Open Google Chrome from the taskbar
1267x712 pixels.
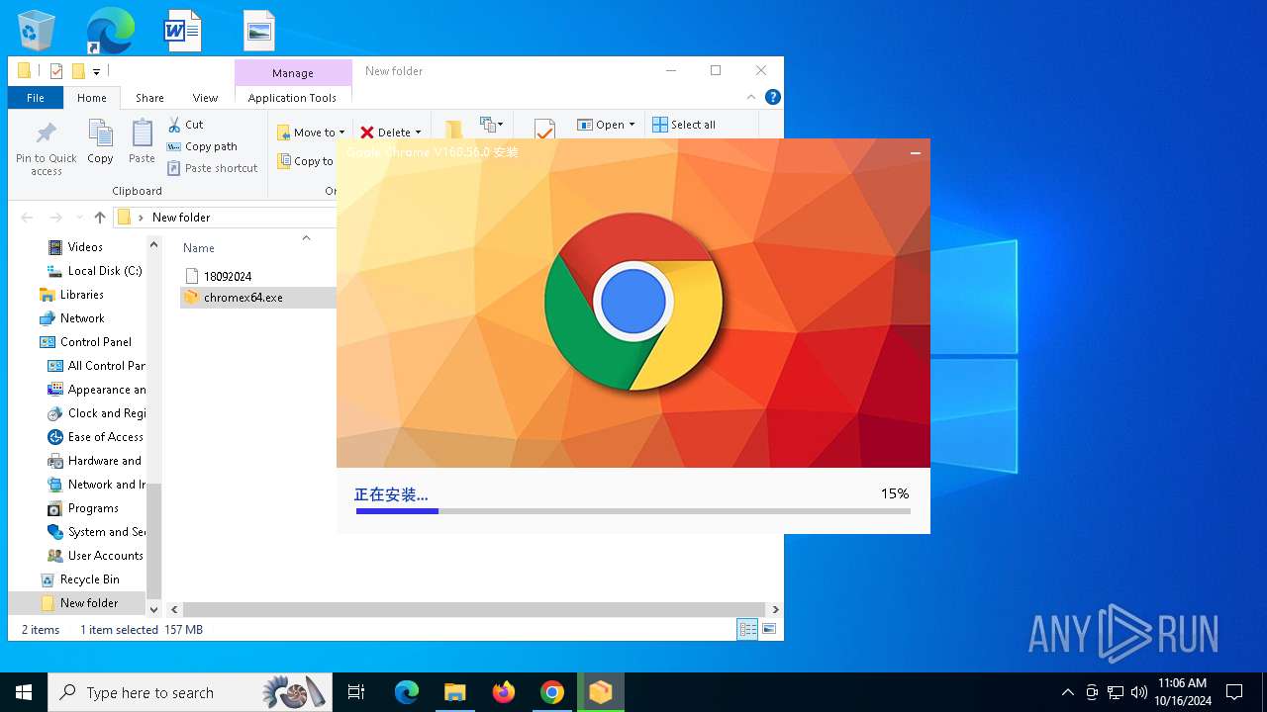(x=552, y=692)
